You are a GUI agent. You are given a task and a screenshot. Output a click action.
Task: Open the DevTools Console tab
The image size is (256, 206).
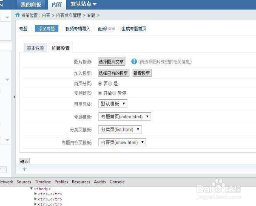coord(117,182)
